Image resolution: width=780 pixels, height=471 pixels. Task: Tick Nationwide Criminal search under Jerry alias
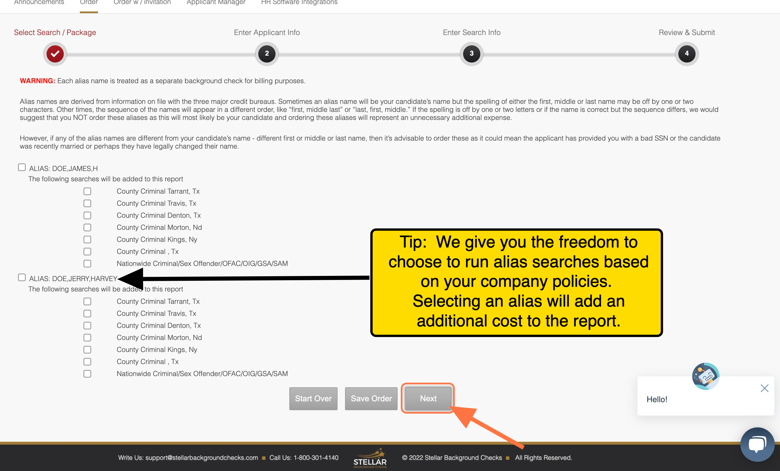87,374
